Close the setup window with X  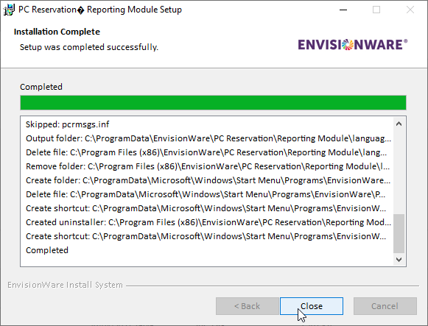pos(410,10)
